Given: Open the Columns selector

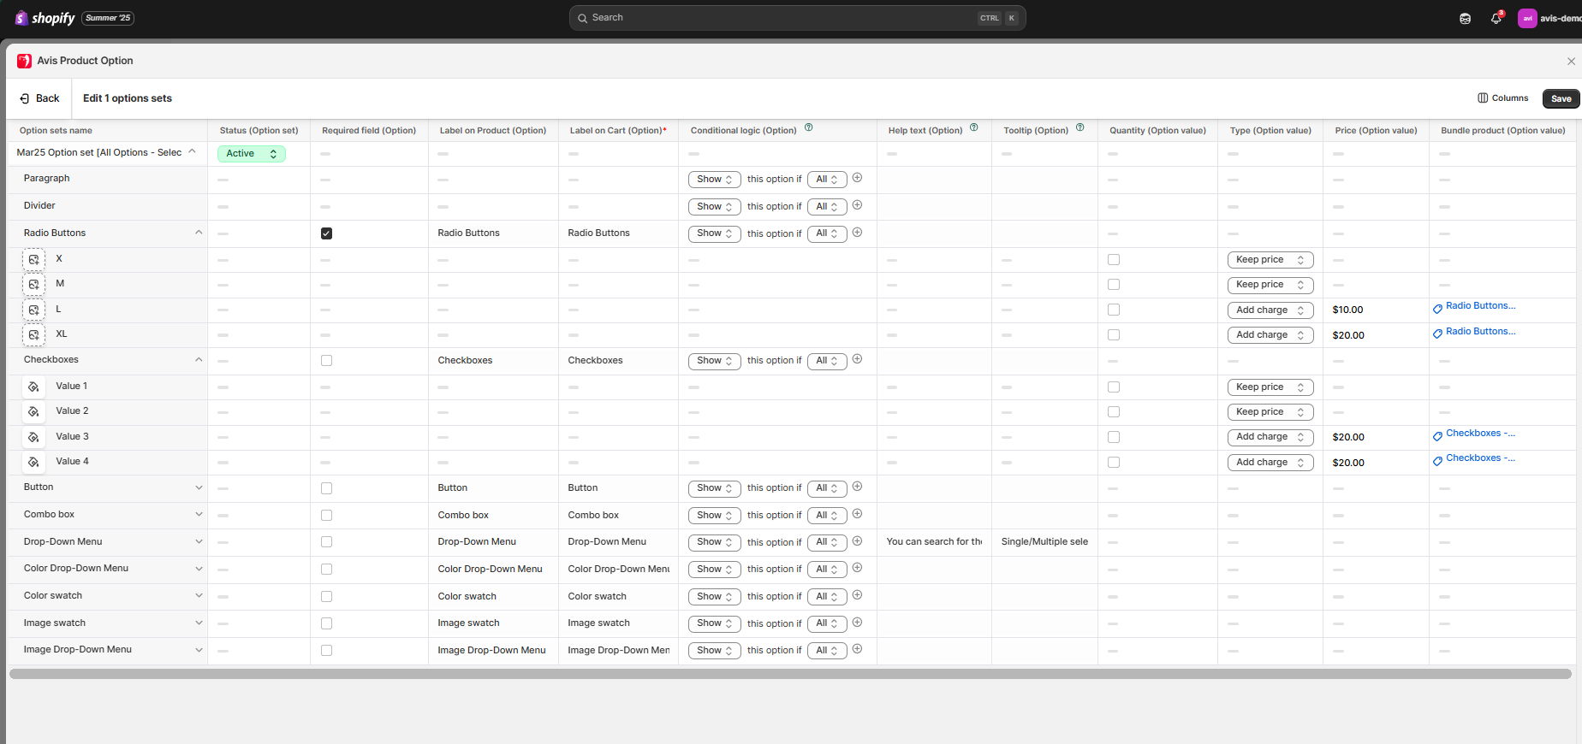Looking at the screenshot, I should click(x=1502, y=98).
